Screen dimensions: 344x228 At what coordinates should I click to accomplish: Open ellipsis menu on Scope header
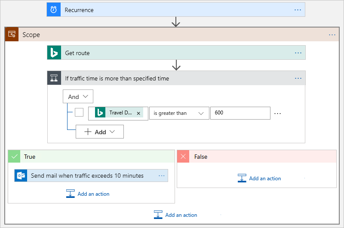coord(332,34)
